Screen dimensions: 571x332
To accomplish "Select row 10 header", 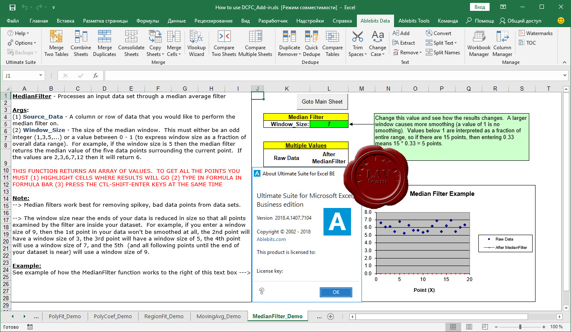I will (x=5, y=171).
